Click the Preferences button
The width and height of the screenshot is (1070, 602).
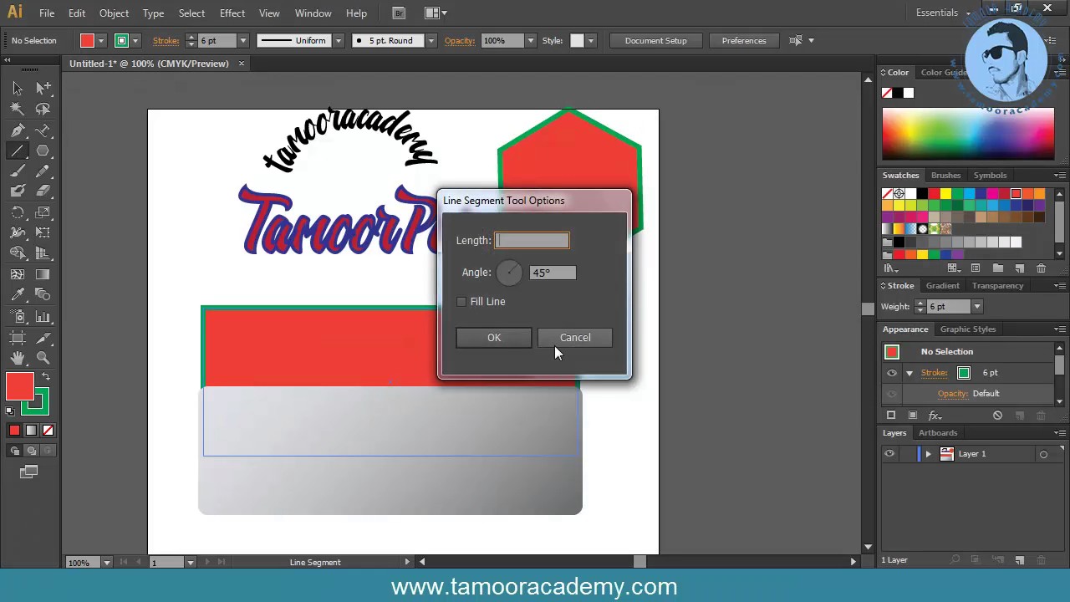click(743, 40)
